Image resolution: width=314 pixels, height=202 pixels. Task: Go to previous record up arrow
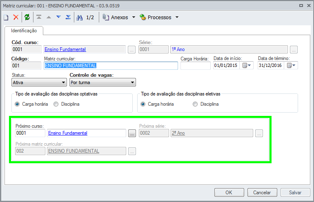tap(49, 17)
